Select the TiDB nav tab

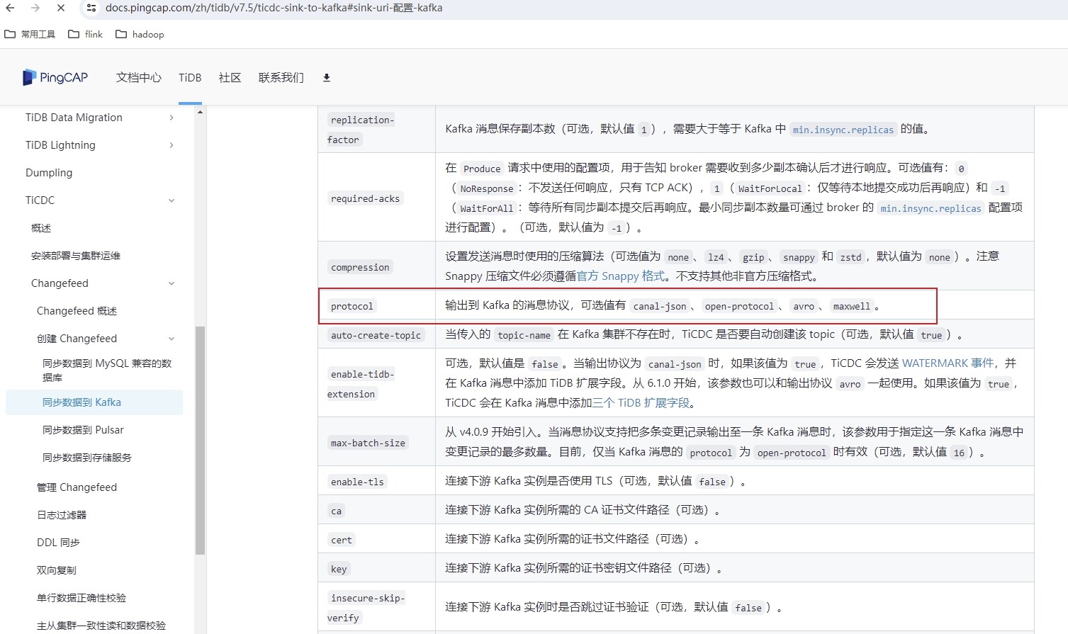point(190,78)
